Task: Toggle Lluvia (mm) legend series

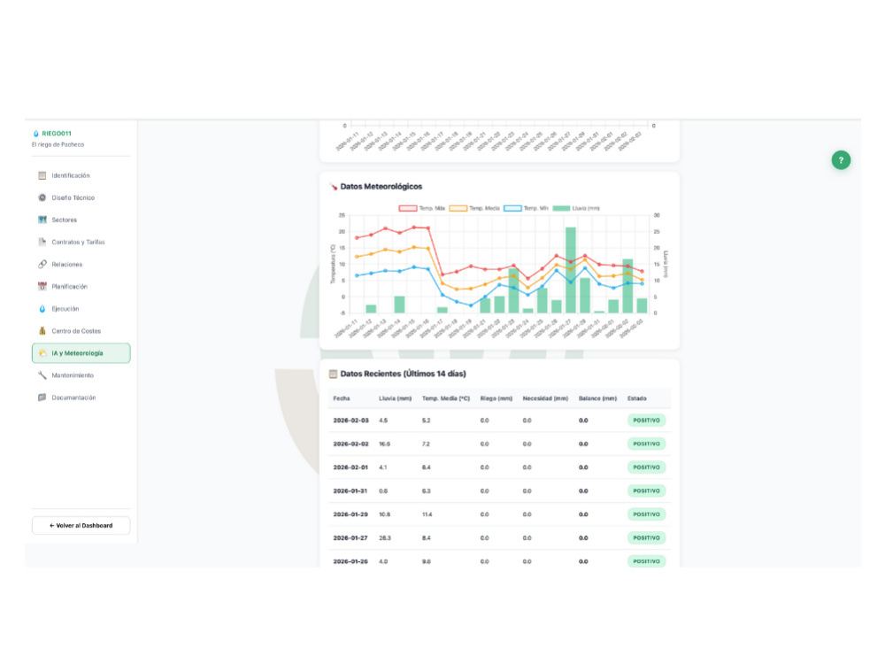Action: tap(576, 208)
